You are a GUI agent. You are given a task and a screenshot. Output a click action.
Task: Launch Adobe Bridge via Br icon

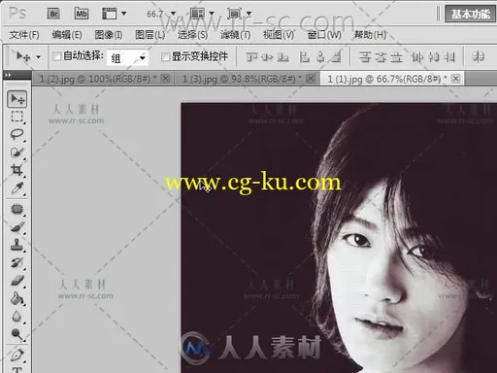tap(53, 14)
